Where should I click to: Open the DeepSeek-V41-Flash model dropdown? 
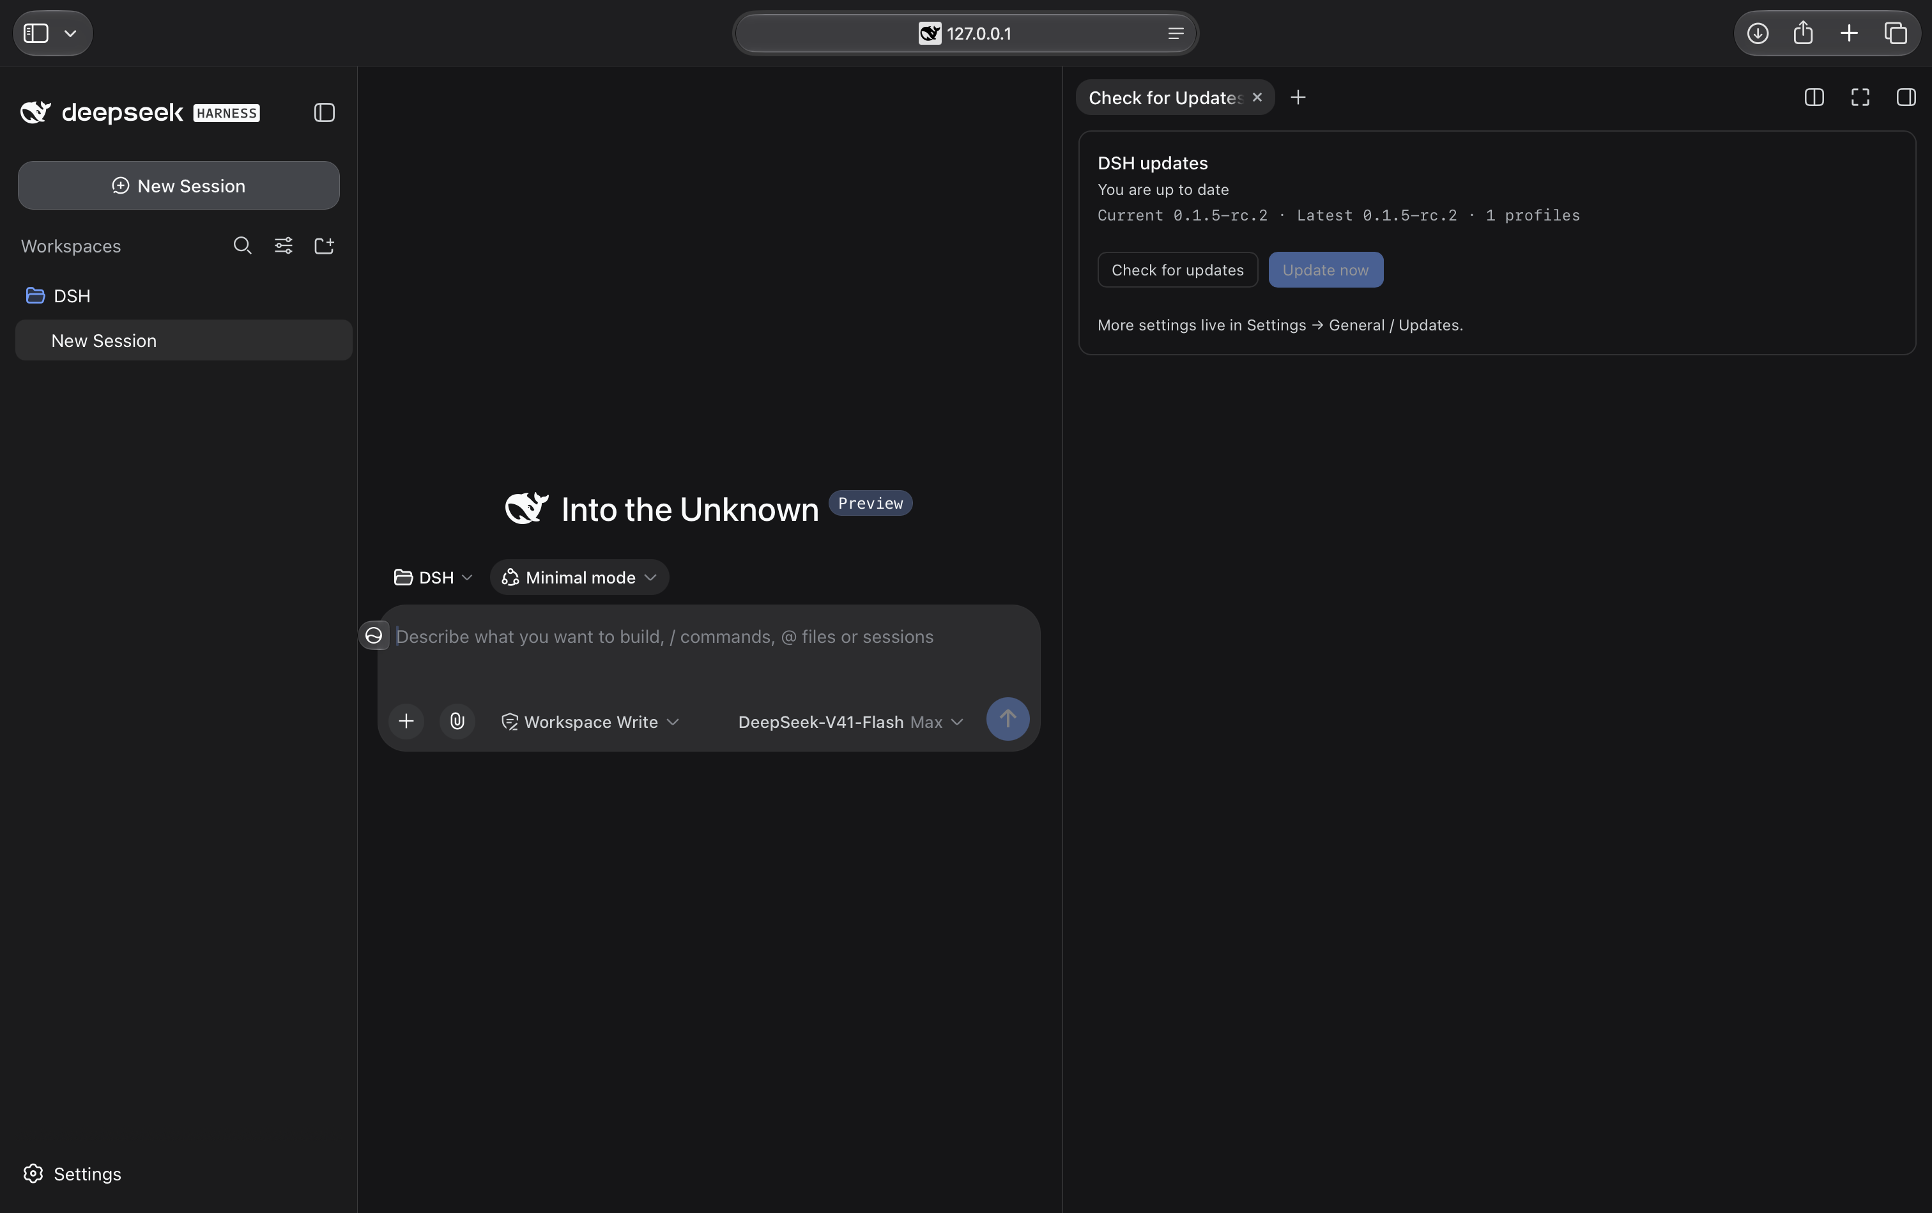pos(850,722)
